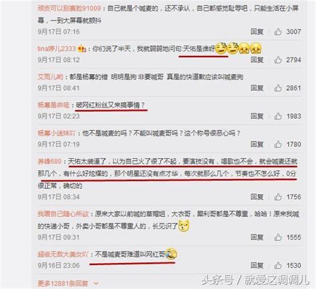The image size is (316, 289).
Task: Open the 杨幂是命哇 user profile
Action: 53,105
